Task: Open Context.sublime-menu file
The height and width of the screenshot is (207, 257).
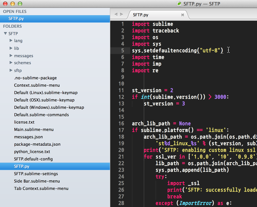Action: 37,85
